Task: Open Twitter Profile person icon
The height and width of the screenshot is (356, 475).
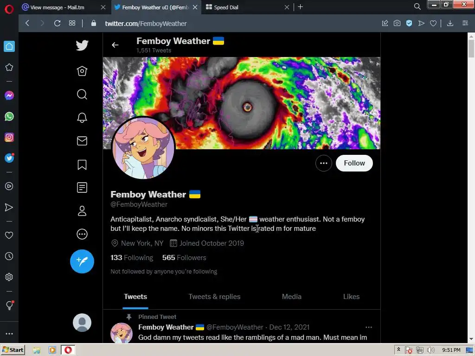Action: pos(82,211)
